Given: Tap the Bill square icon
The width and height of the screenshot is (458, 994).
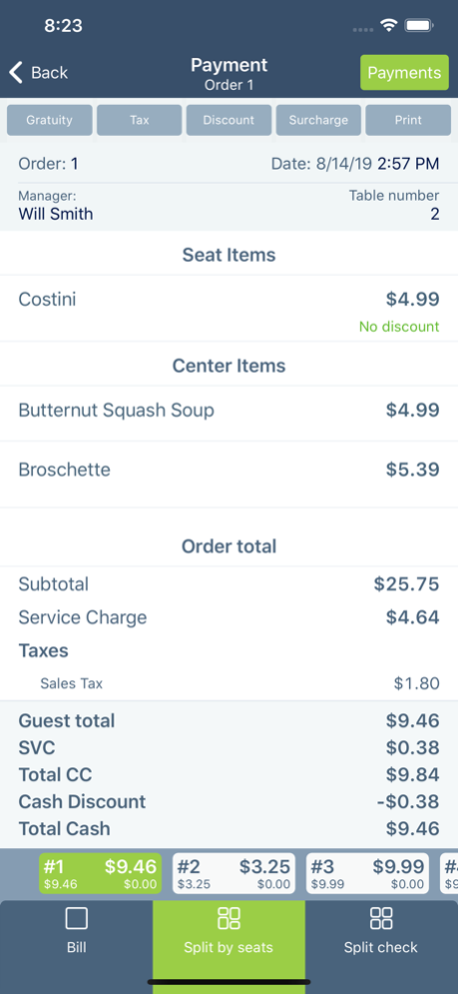Looking at the screenshot, I should [x=76, y=918].
